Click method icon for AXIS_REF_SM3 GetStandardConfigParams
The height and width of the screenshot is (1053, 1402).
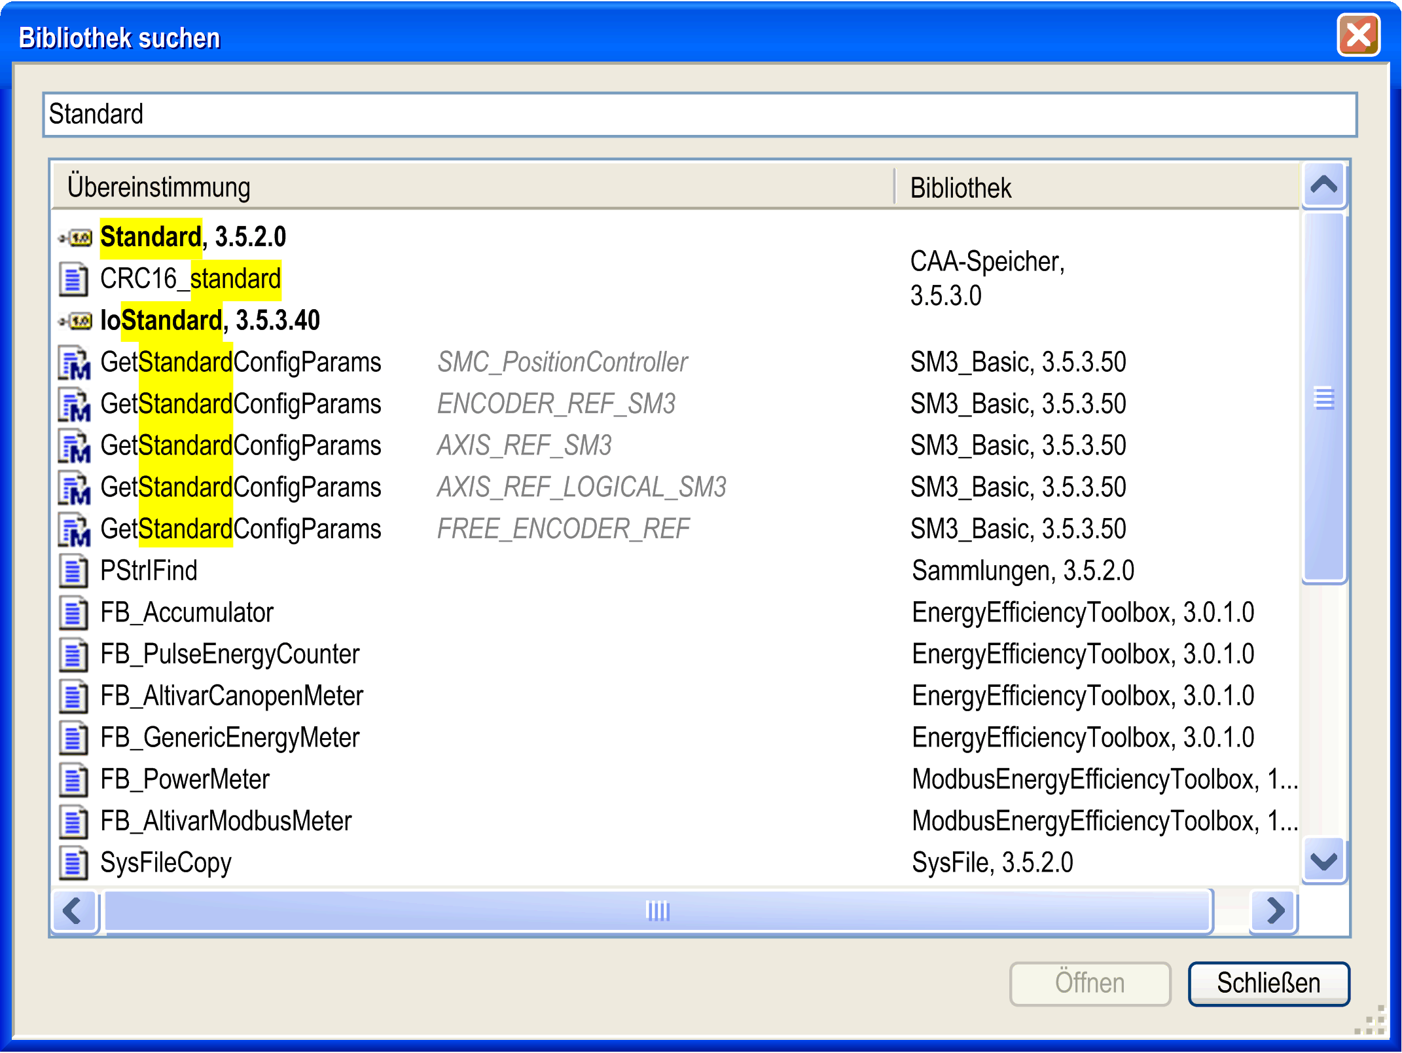tap(74, 447)
